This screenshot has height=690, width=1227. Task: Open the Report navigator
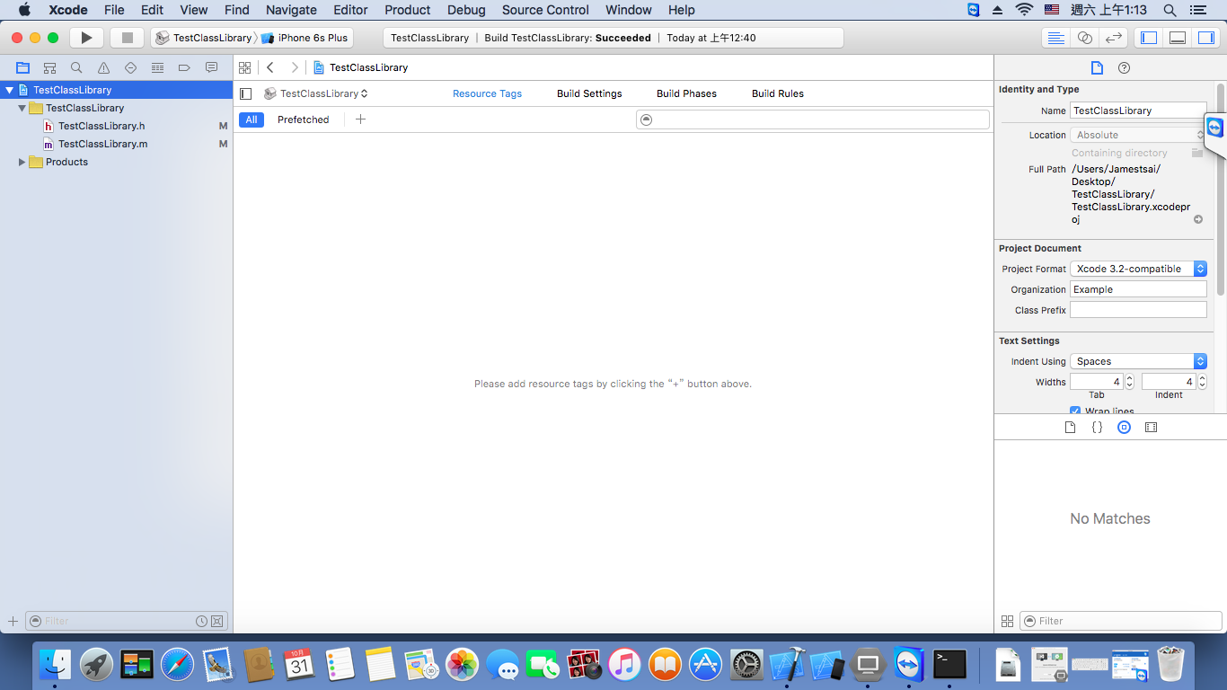(211, 67)
